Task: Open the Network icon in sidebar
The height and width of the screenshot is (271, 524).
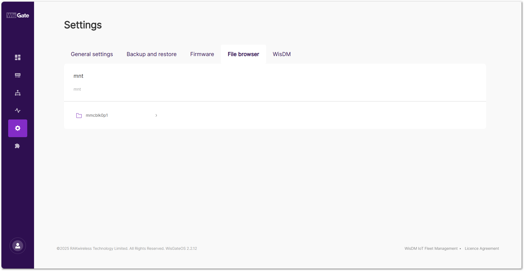Action: tap(18, 93)
